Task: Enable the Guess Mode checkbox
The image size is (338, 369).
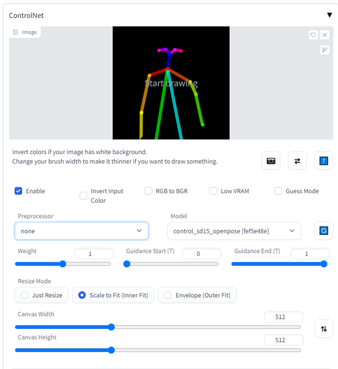Action: [x=278, y=191]
